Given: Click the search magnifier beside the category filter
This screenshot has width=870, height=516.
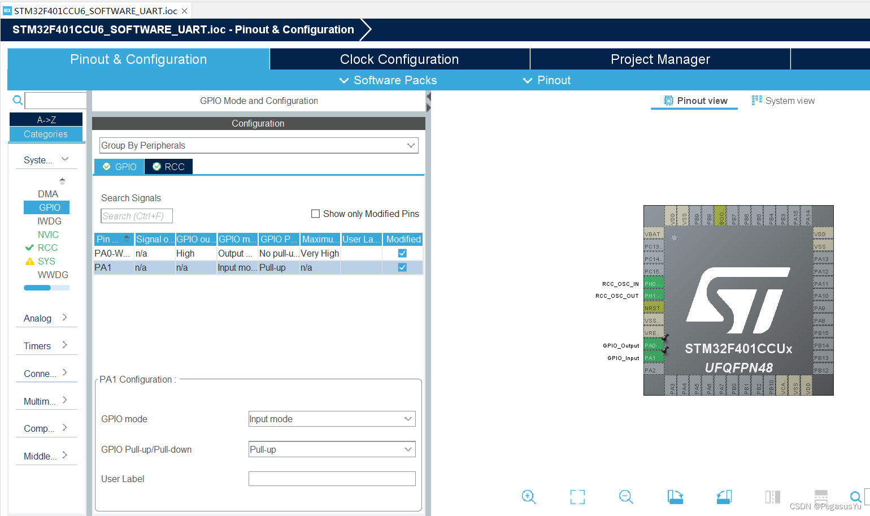Looking at the screenshot, I should click(18, 100).
